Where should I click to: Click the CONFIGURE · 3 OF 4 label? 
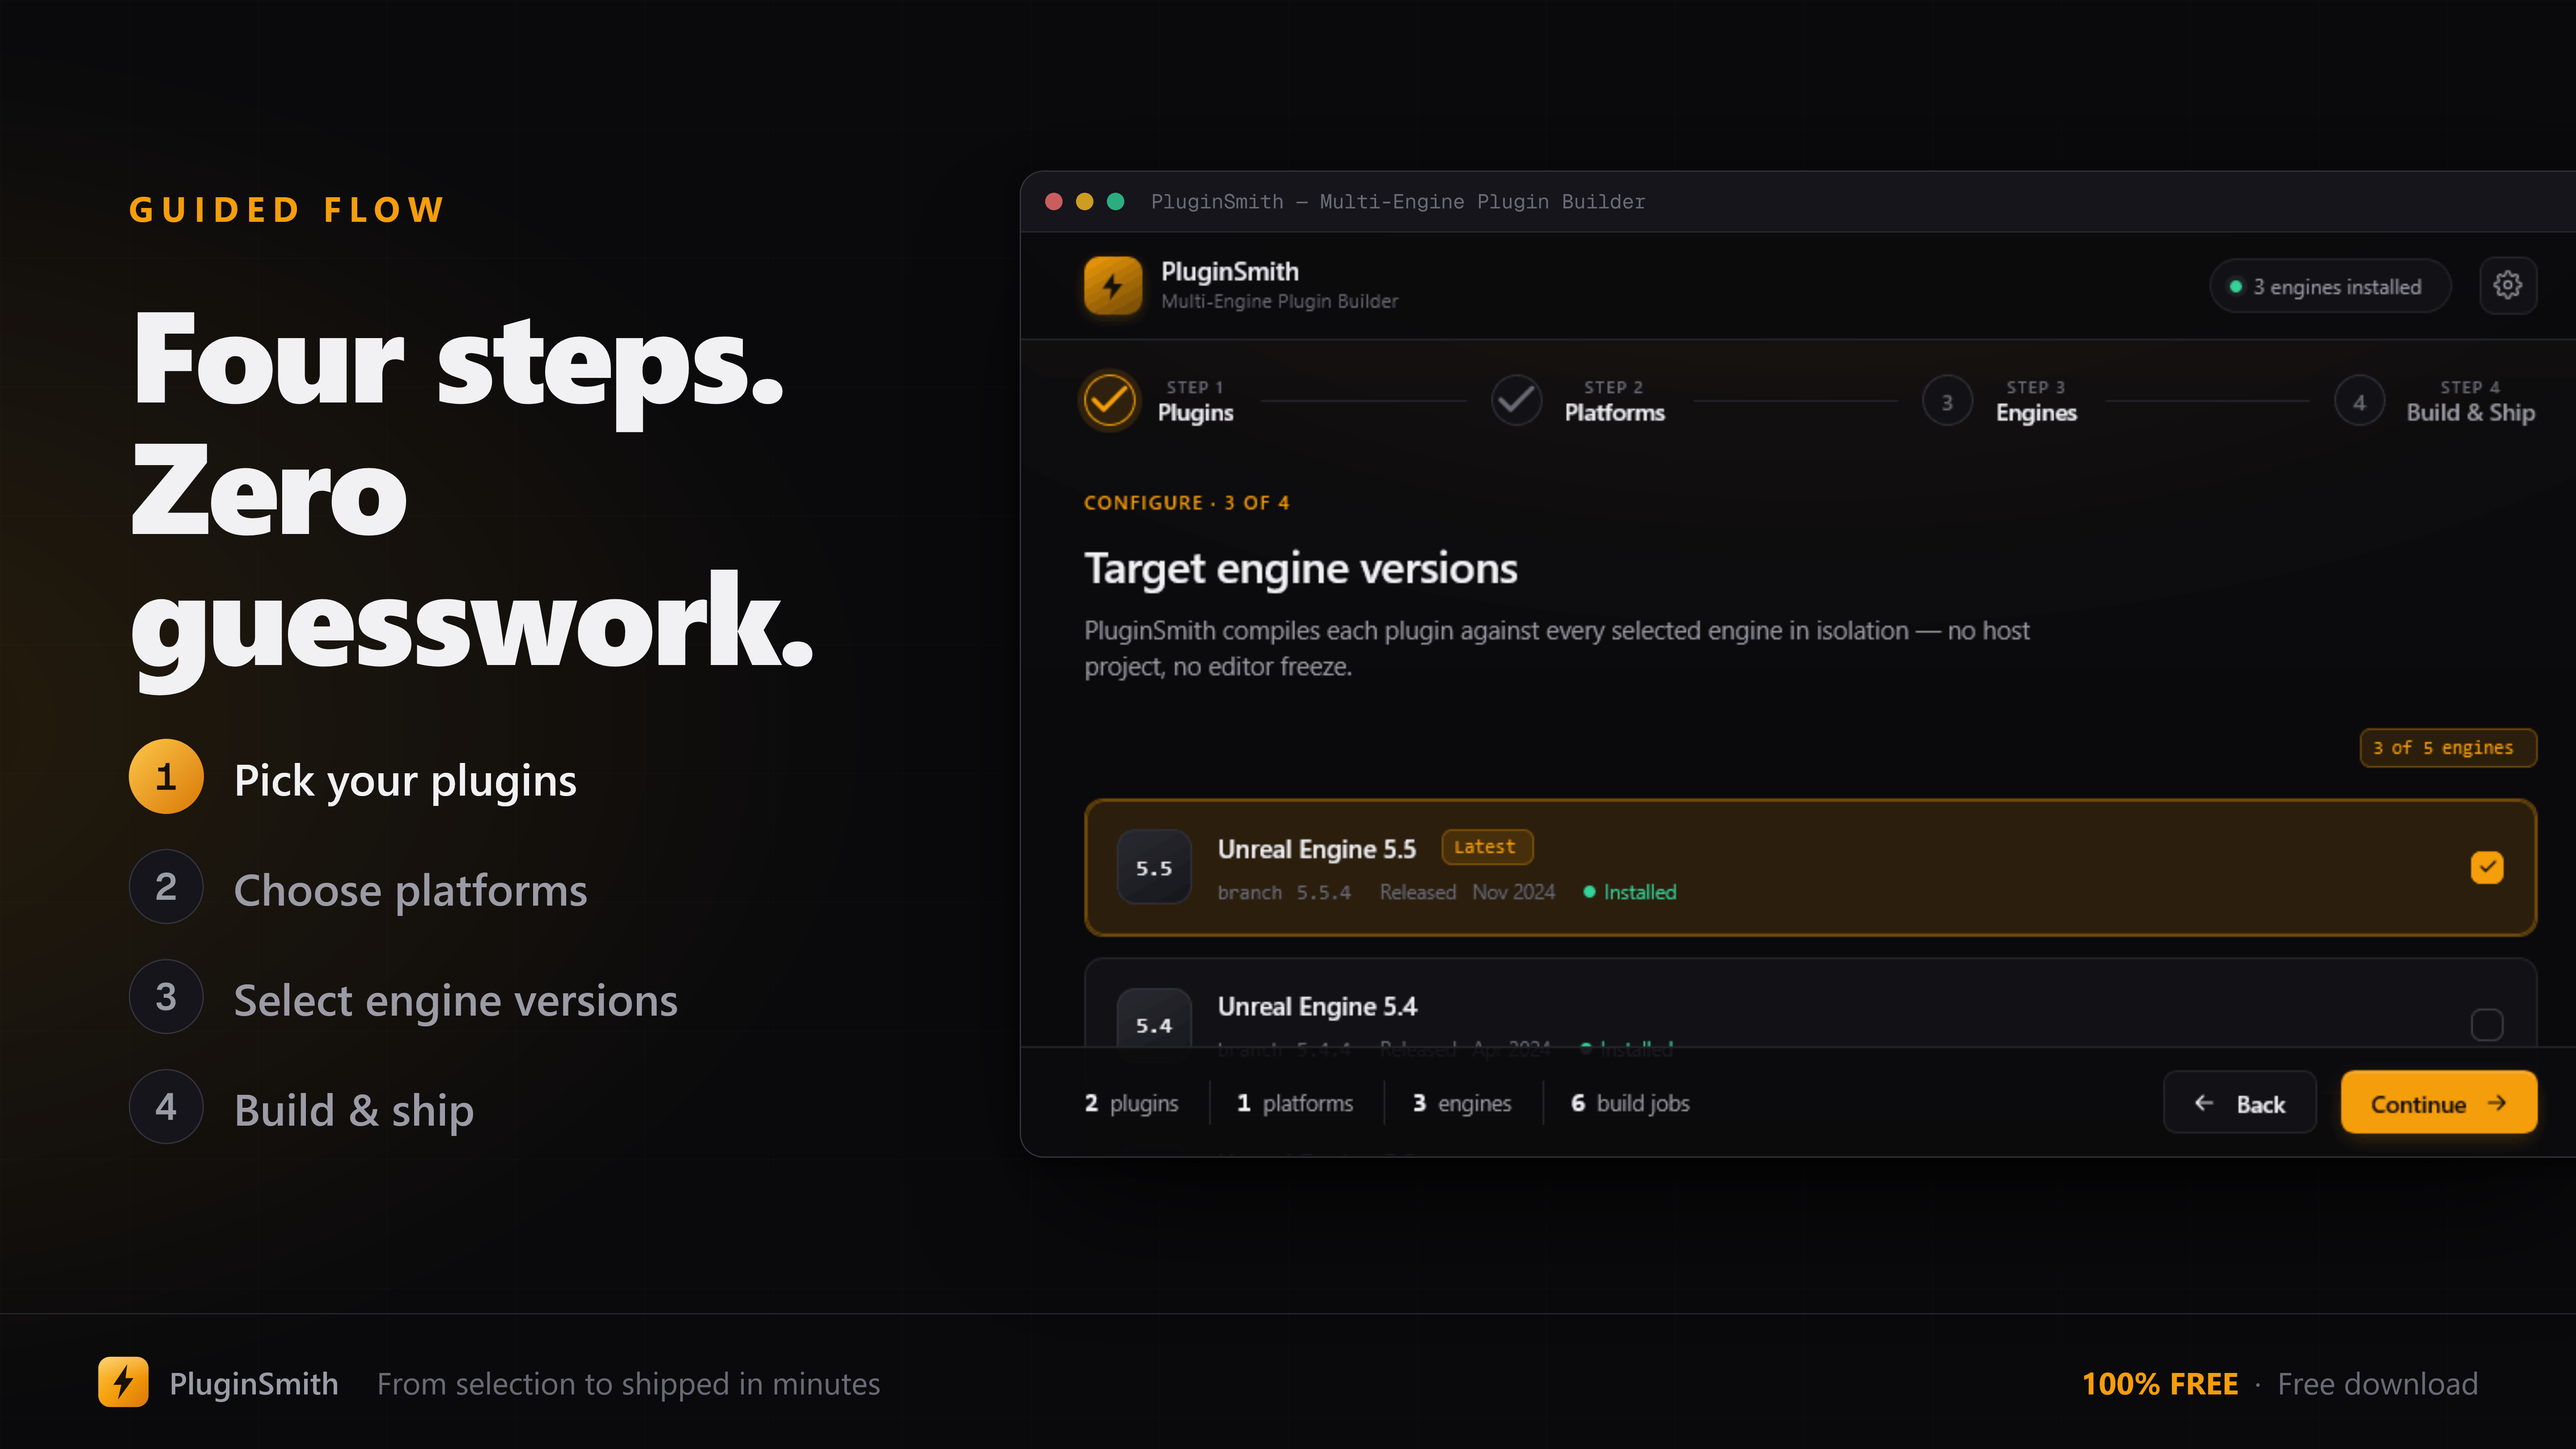(1187, 503)
